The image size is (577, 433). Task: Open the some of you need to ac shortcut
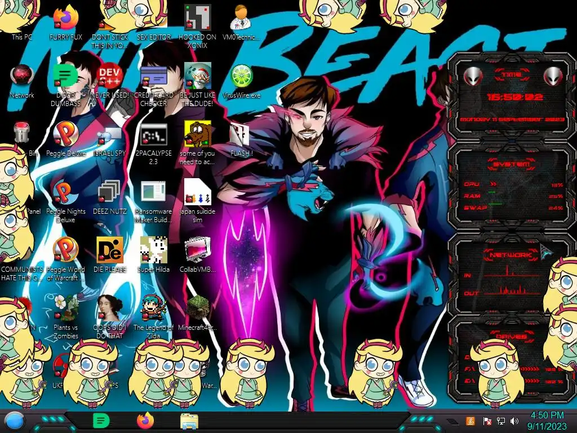[197, 143]
